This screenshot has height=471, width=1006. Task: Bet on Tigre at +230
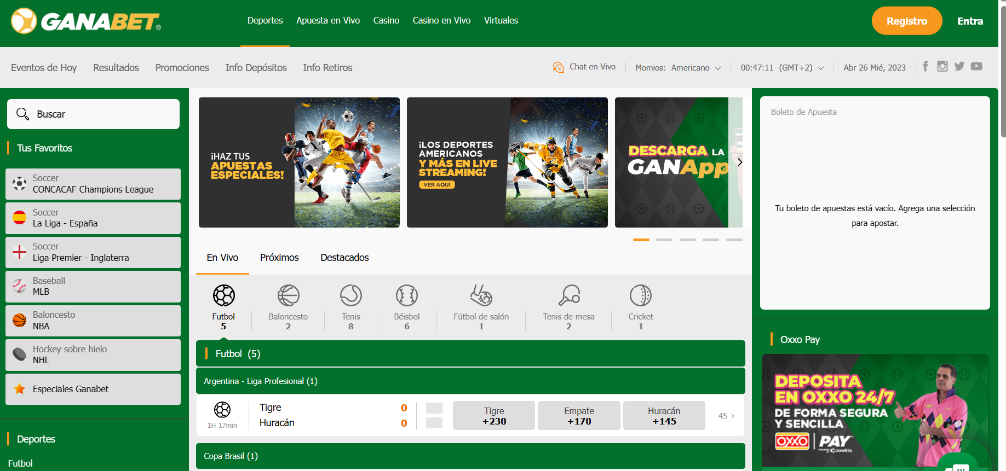point(494,416)
